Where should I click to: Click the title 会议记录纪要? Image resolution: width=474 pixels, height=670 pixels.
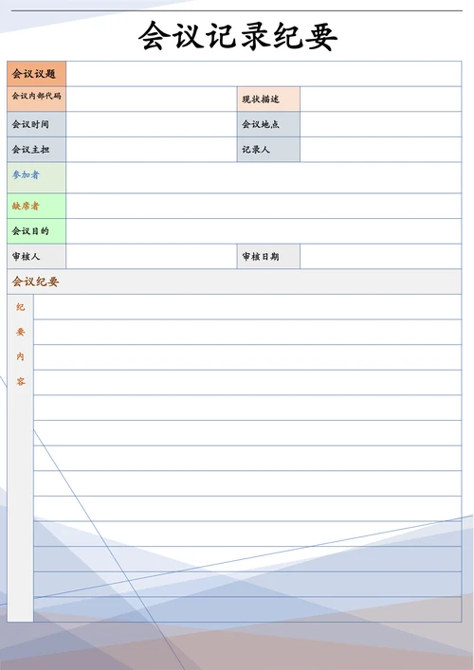[238, 36]
